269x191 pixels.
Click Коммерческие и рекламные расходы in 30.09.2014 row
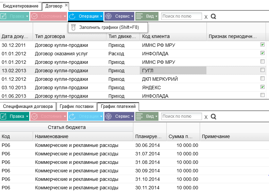pos(83,171)
